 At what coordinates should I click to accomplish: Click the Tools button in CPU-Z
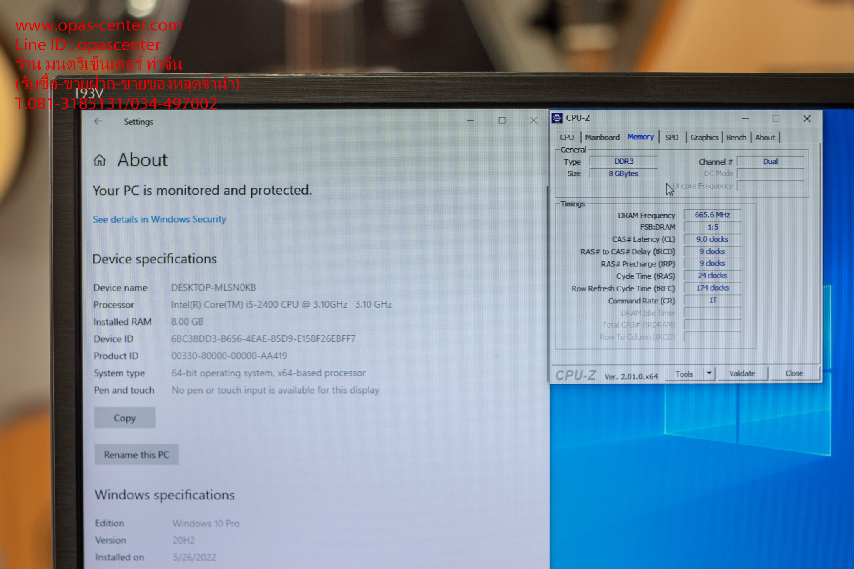[684, 374]
